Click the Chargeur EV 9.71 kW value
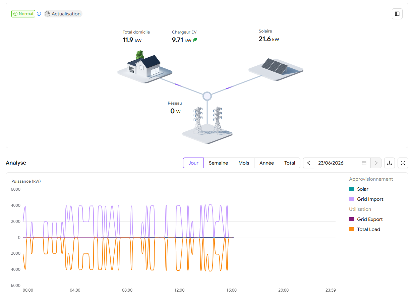 [182, 40]
